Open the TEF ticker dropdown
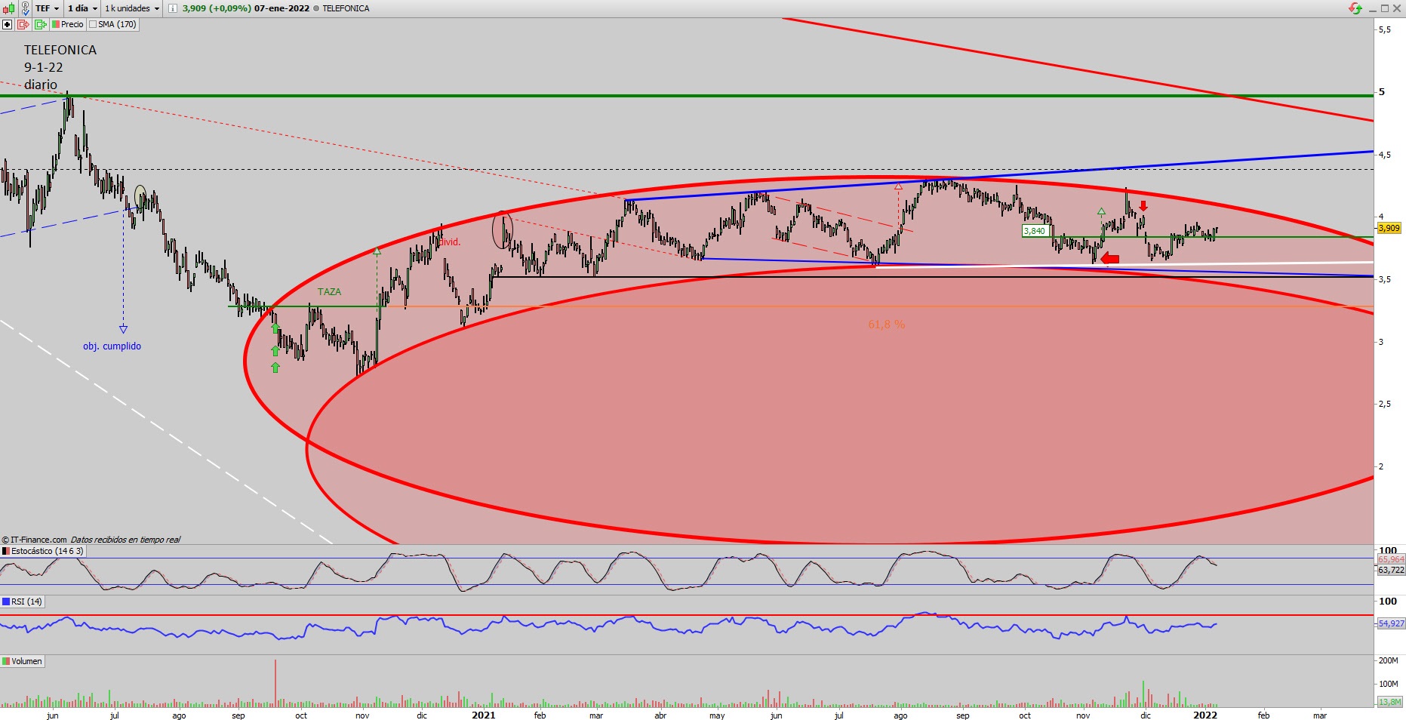 (47, 8)
